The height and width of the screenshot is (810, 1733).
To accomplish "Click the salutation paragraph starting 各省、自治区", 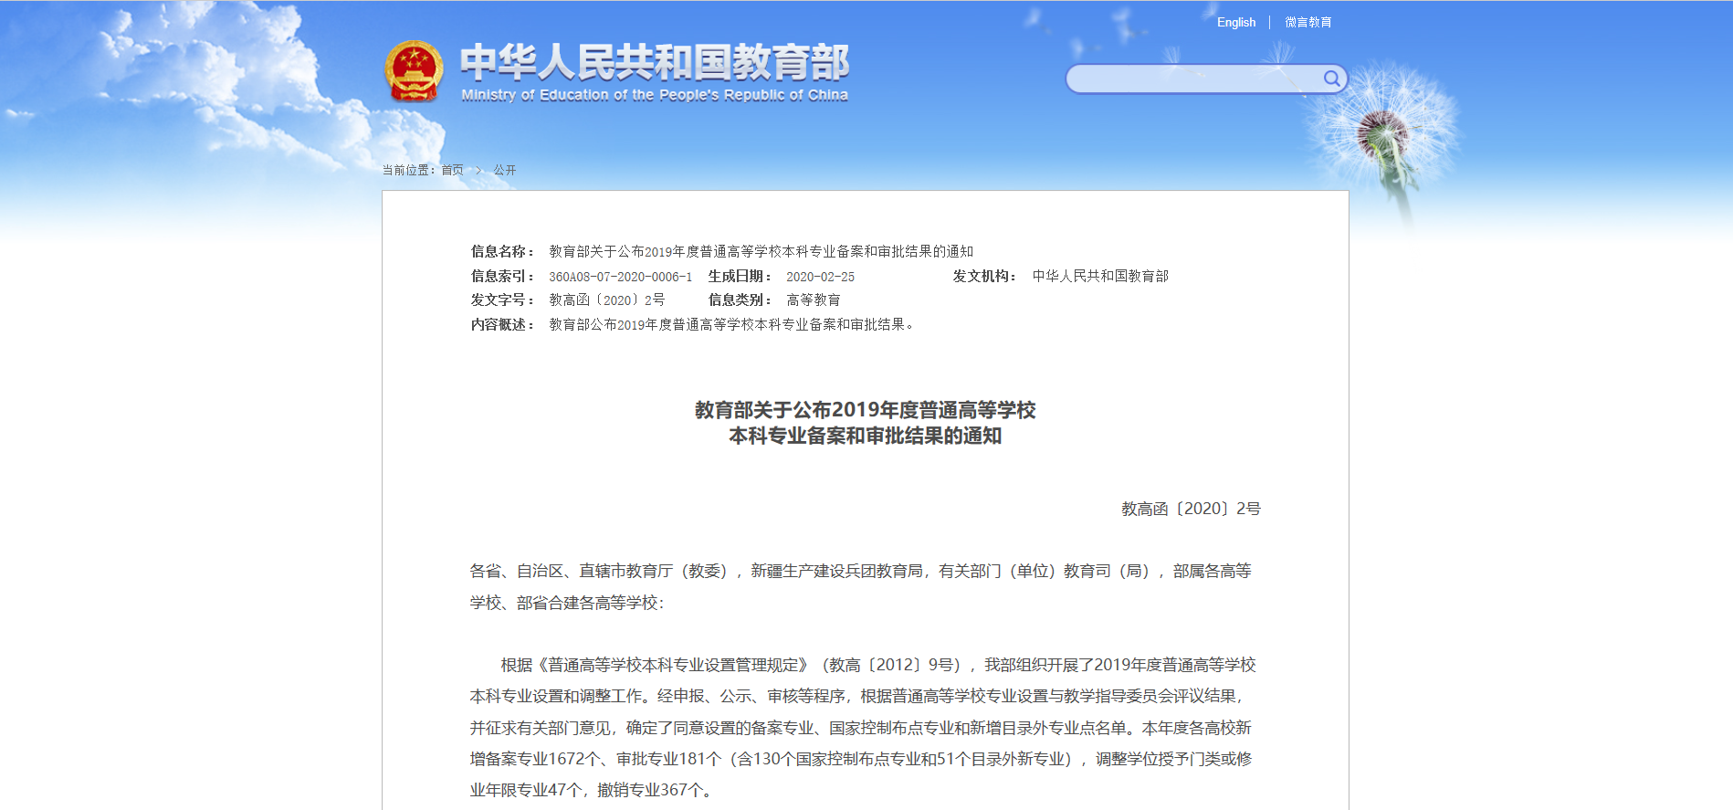I will [861, 586].
